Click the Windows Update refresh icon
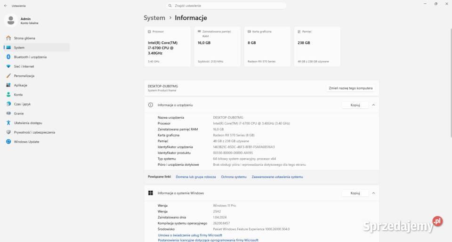The width and height of the screenshot is (452, 242). tap(8, 142)
